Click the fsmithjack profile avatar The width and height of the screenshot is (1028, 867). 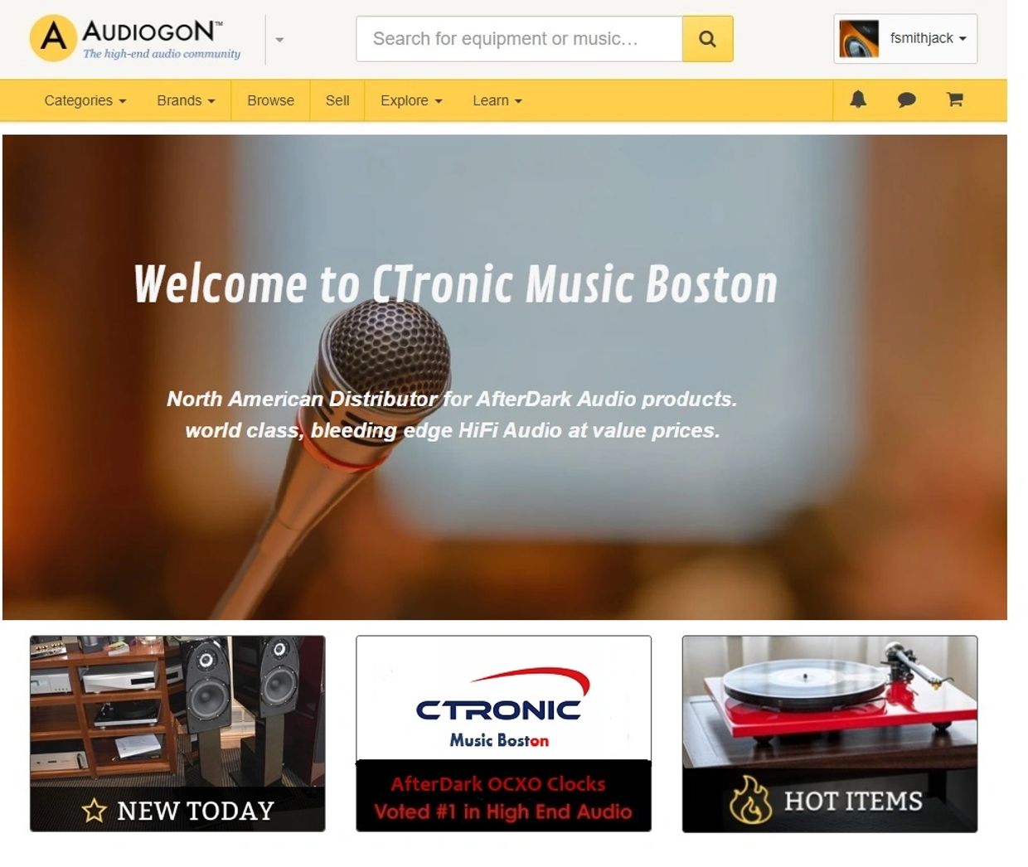859,39
